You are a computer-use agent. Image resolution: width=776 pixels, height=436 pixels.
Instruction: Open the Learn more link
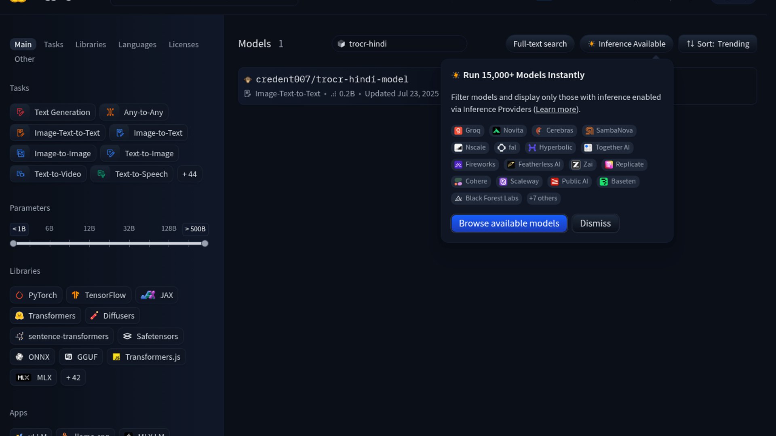556,109
